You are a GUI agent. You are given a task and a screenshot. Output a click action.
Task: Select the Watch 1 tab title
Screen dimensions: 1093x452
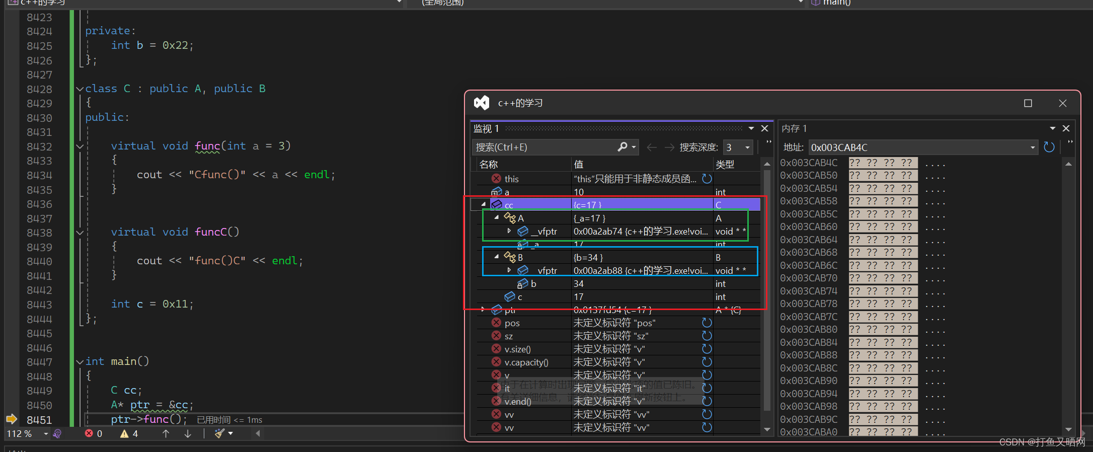[486, 129]
